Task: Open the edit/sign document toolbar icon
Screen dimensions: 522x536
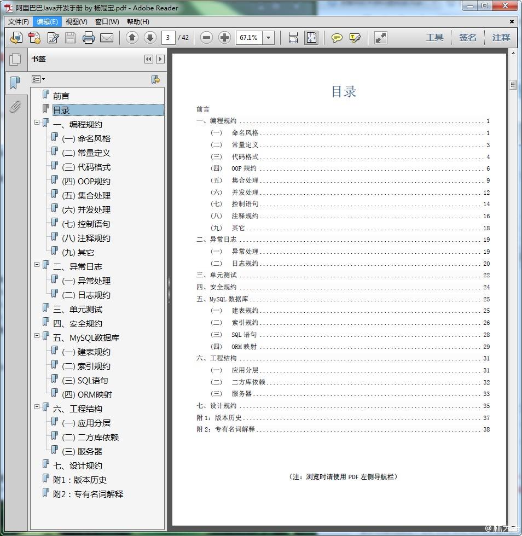Action: (x=53, y=38)
